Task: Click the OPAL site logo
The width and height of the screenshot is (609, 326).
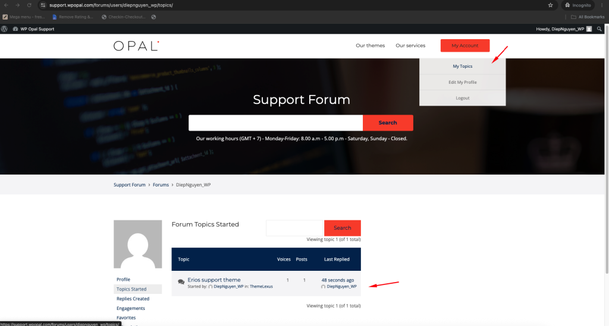Action: click(136, 46)
